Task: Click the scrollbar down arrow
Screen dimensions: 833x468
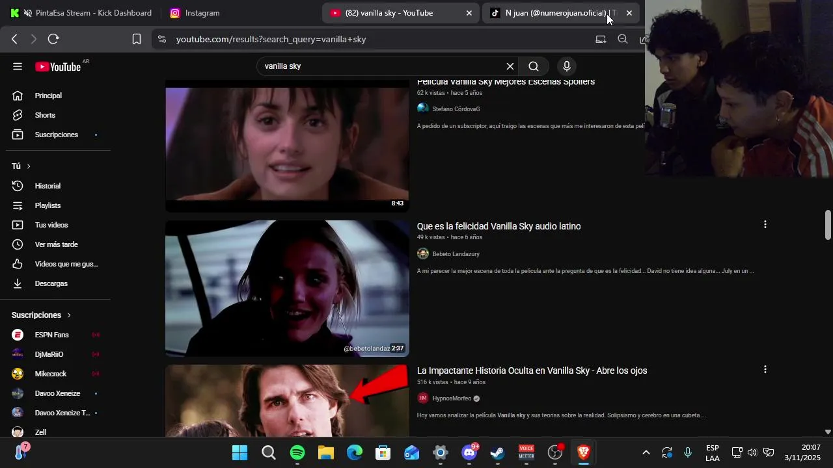Action: (x=828, y=432)
